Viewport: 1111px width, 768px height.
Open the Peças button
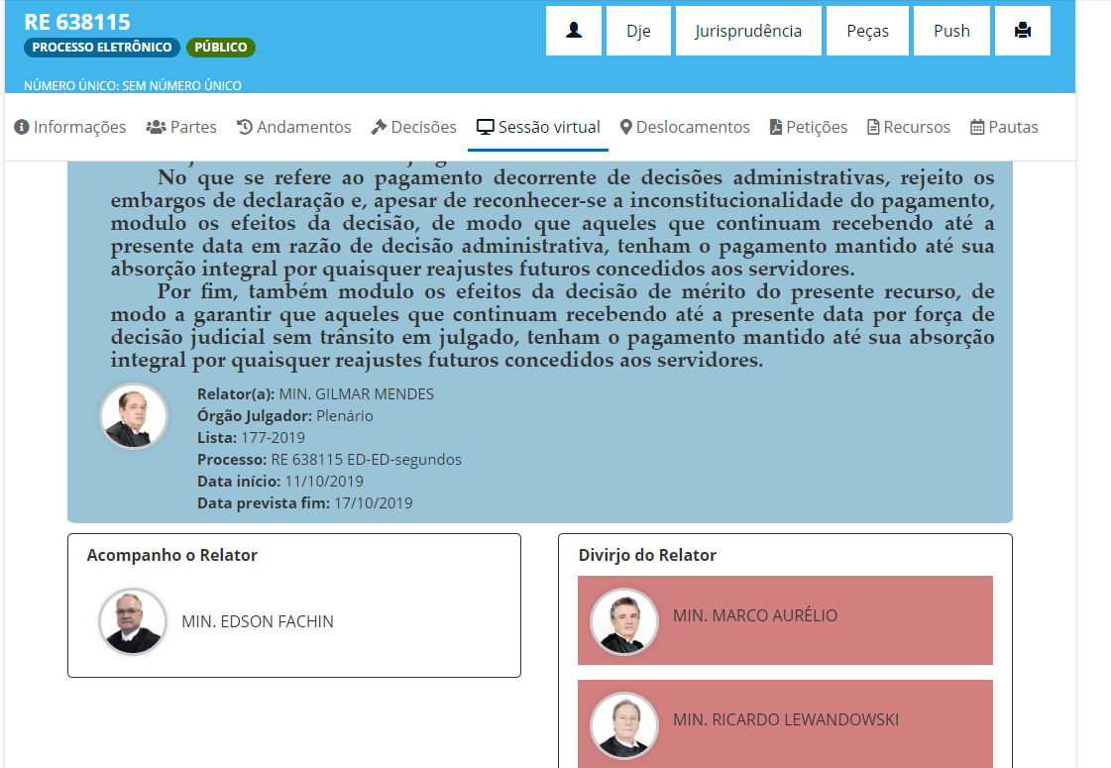pos(867,30)
